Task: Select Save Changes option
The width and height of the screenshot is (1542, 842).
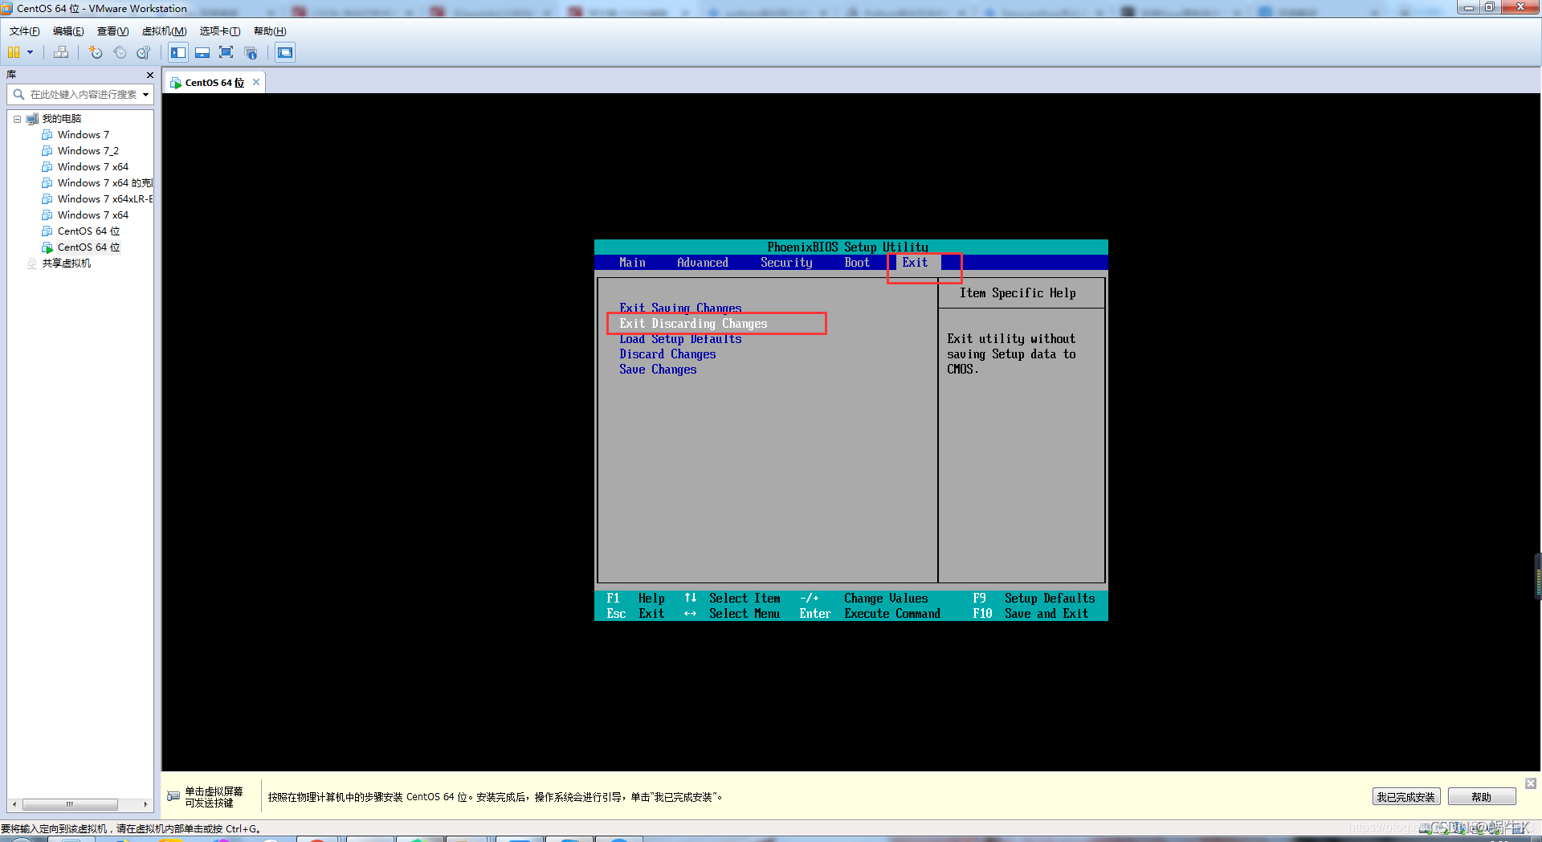Action: point(658,370)
